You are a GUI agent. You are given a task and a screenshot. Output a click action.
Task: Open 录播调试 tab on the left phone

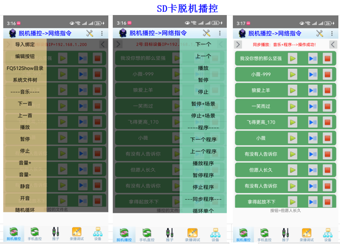(x=76, y=234)
